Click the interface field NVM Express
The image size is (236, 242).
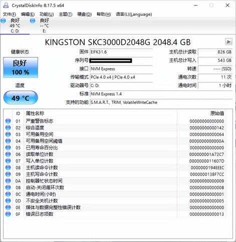(x=121, y=69)
